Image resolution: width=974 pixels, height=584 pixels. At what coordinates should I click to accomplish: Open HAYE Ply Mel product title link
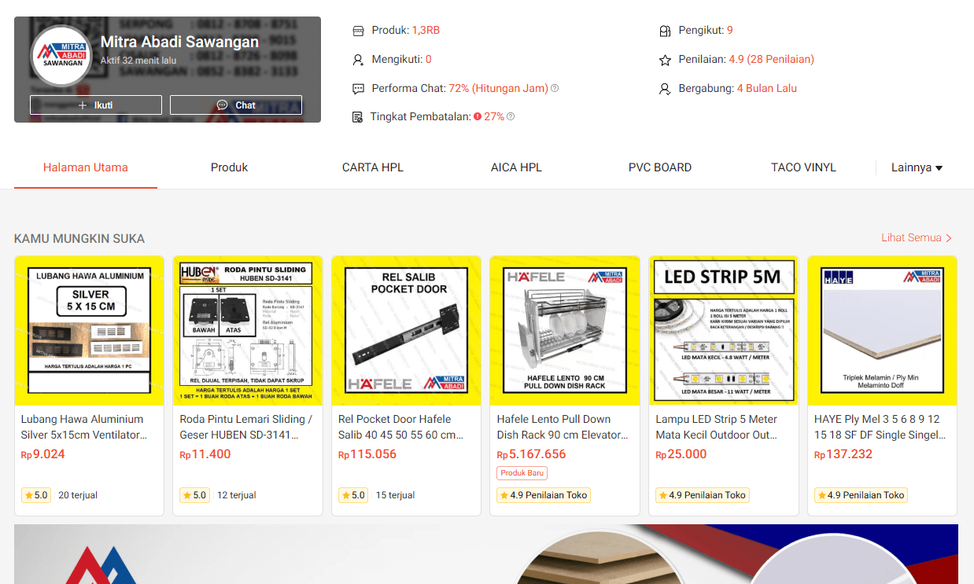[880, 427]
